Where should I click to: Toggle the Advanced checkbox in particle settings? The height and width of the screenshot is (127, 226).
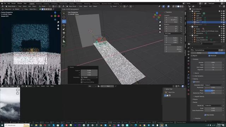pyautogui.click(x=209, y=56)
